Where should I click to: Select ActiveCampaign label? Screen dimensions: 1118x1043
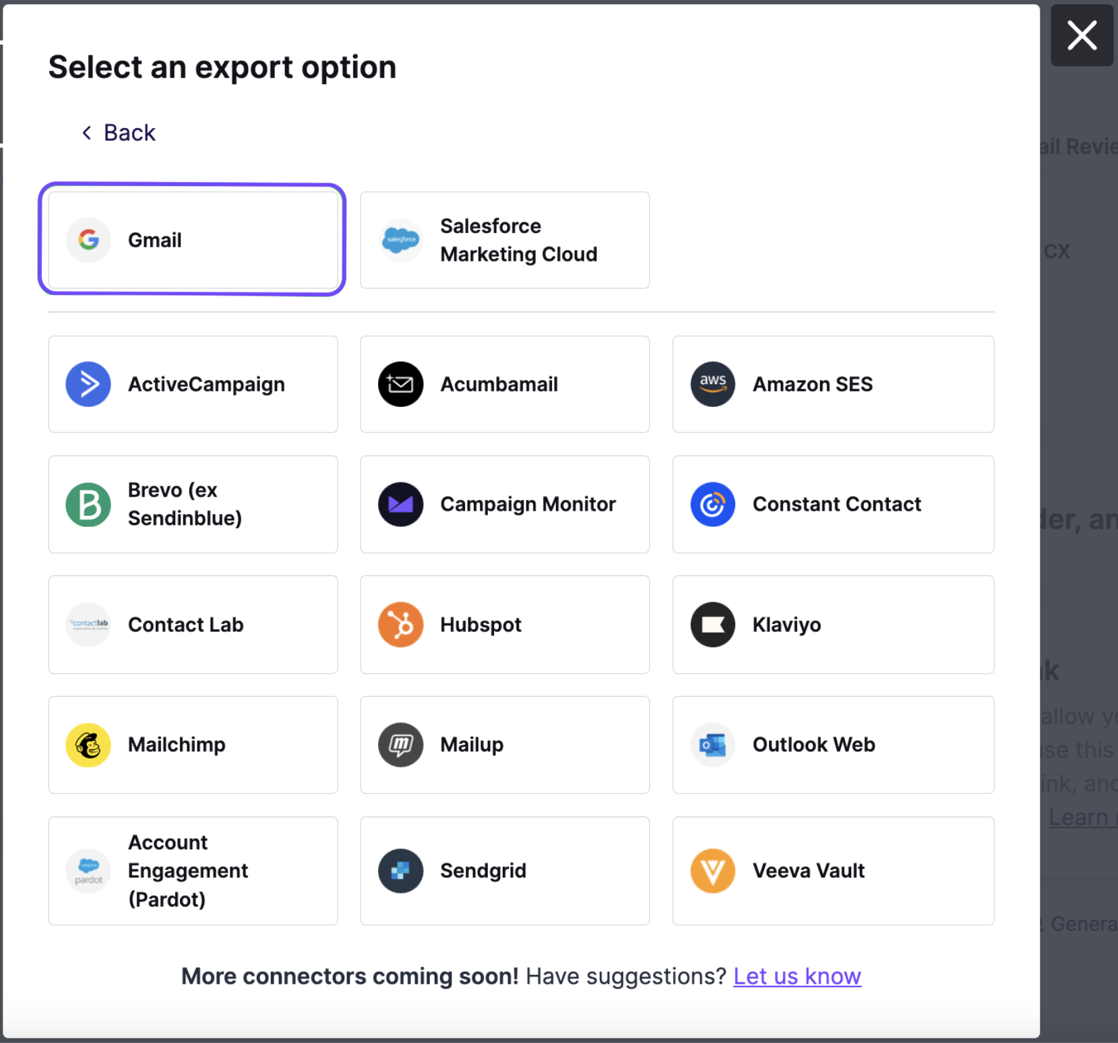[x=206, y=384]
